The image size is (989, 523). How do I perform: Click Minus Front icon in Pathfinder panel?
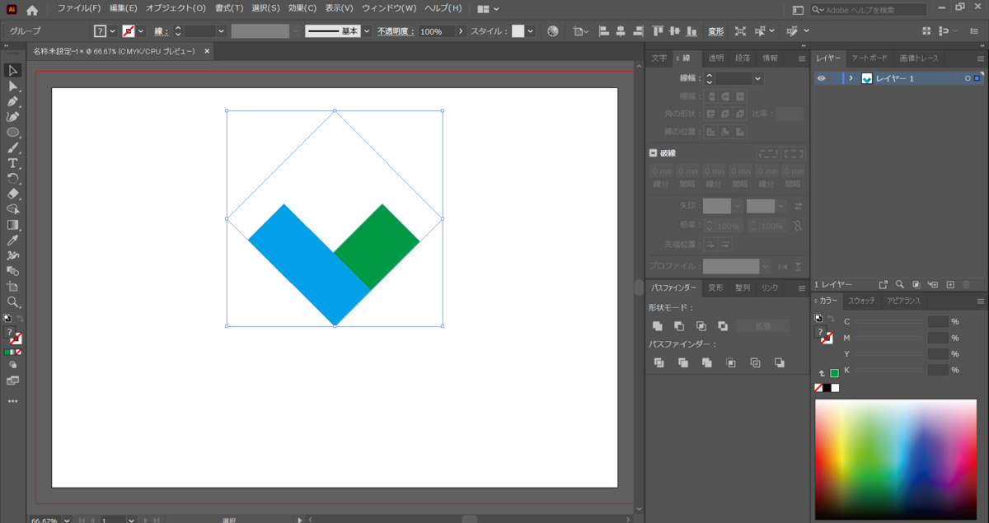pos(679,326)
